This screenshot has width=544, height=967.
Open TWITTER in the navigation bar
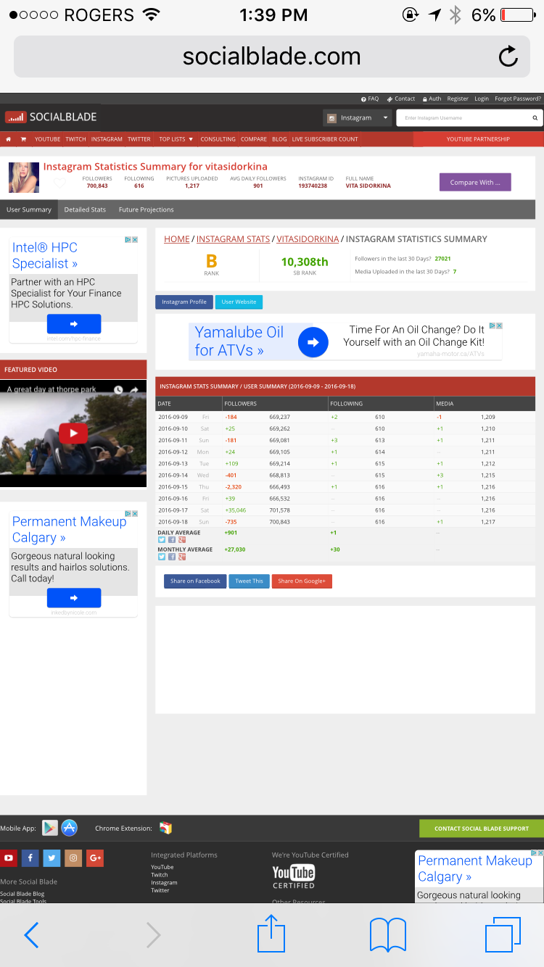point(139,139)
